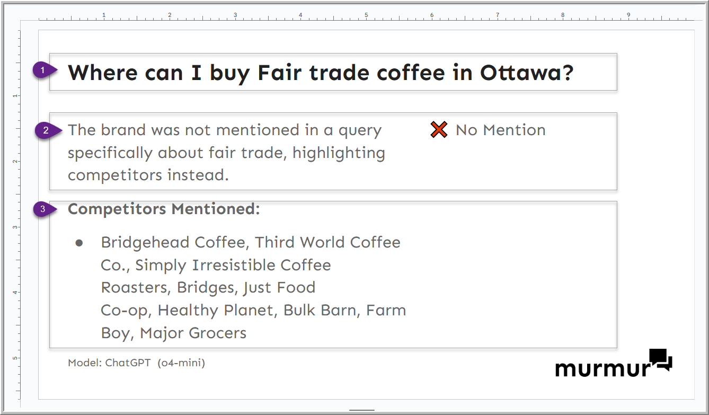Click 'Healthy Planet' in the competitors list
This screenshot has height=415, width=709.
tap(218, 310)
